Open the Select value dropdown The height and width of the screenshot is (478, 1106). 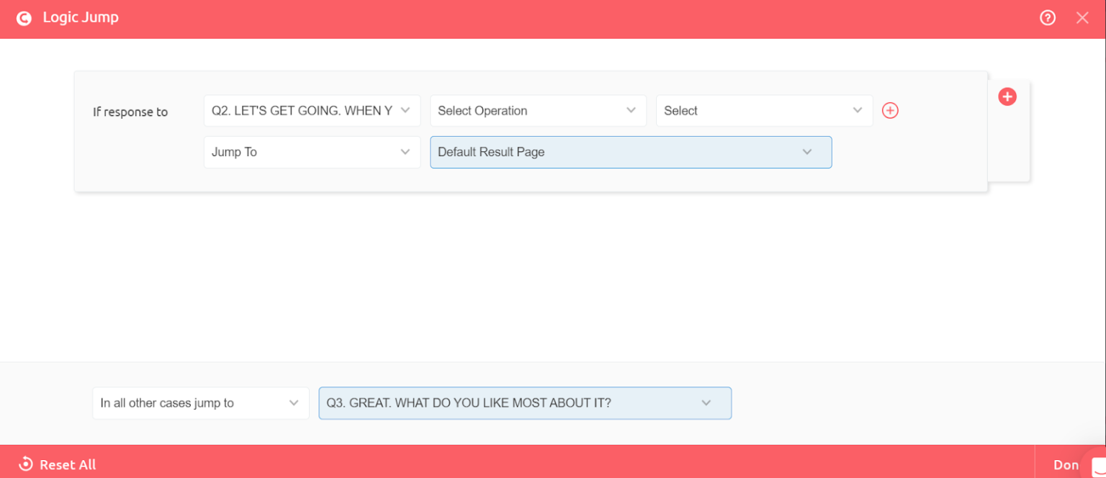763,111
